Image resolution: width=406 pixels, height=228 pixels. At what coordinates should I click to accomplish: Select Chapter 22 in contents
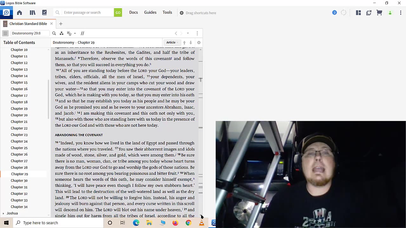tap(19, 128)
